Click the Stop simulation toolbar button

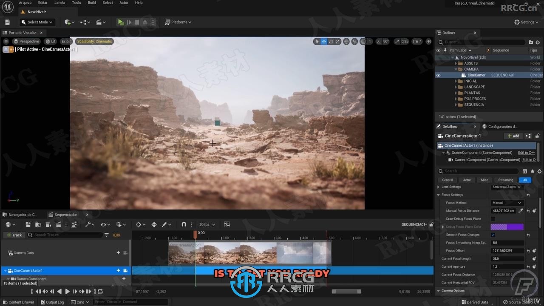(137, 22)
